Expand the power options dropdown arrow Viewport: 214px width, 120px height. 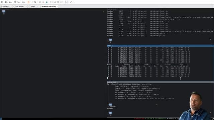tap(31, 2)
